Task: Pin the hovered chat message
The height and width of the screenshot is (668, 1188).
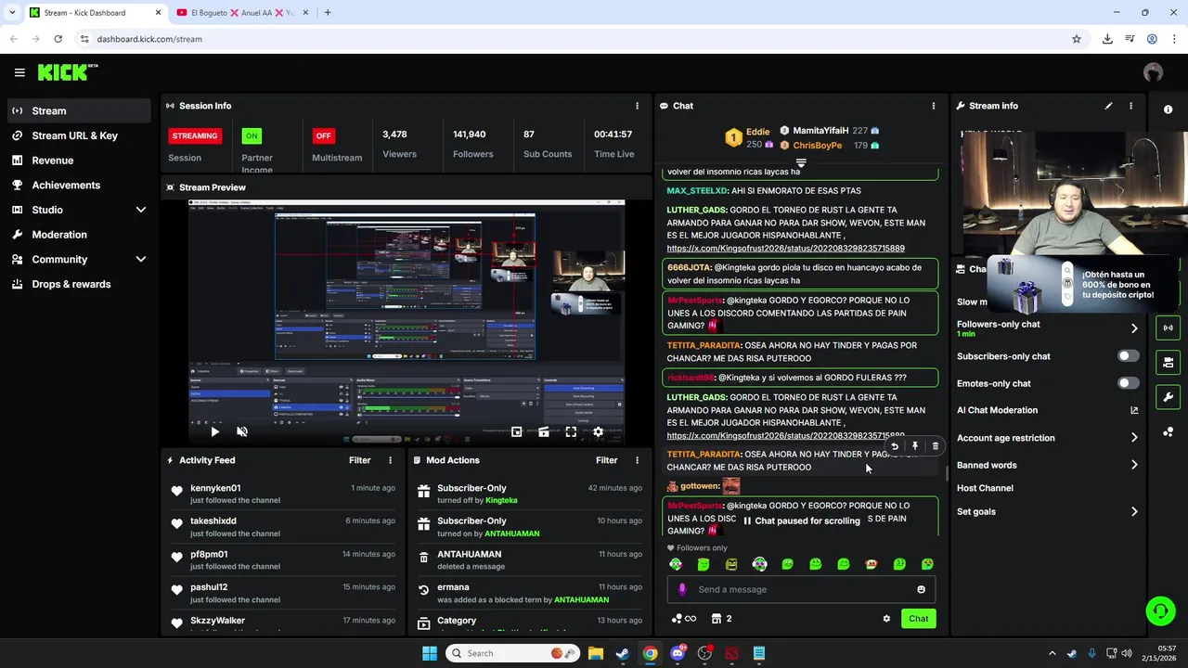Action: [915, 446]
